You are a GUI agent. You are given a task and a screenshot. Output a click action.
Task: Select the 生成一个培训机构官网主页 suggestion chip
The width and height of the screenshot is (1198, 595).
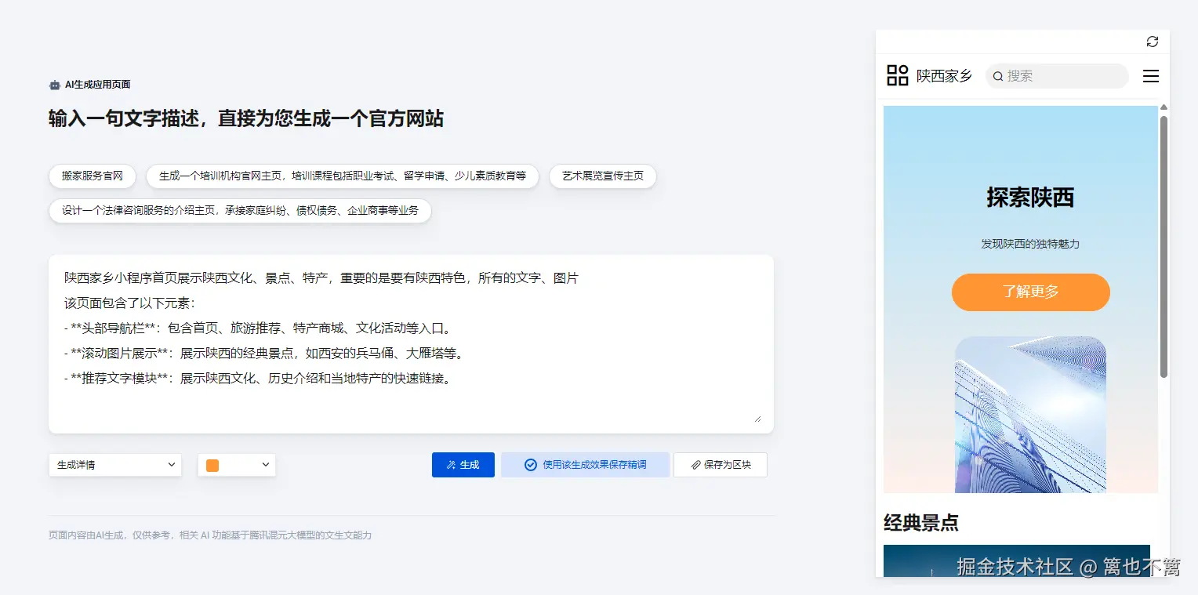point(343,176)
